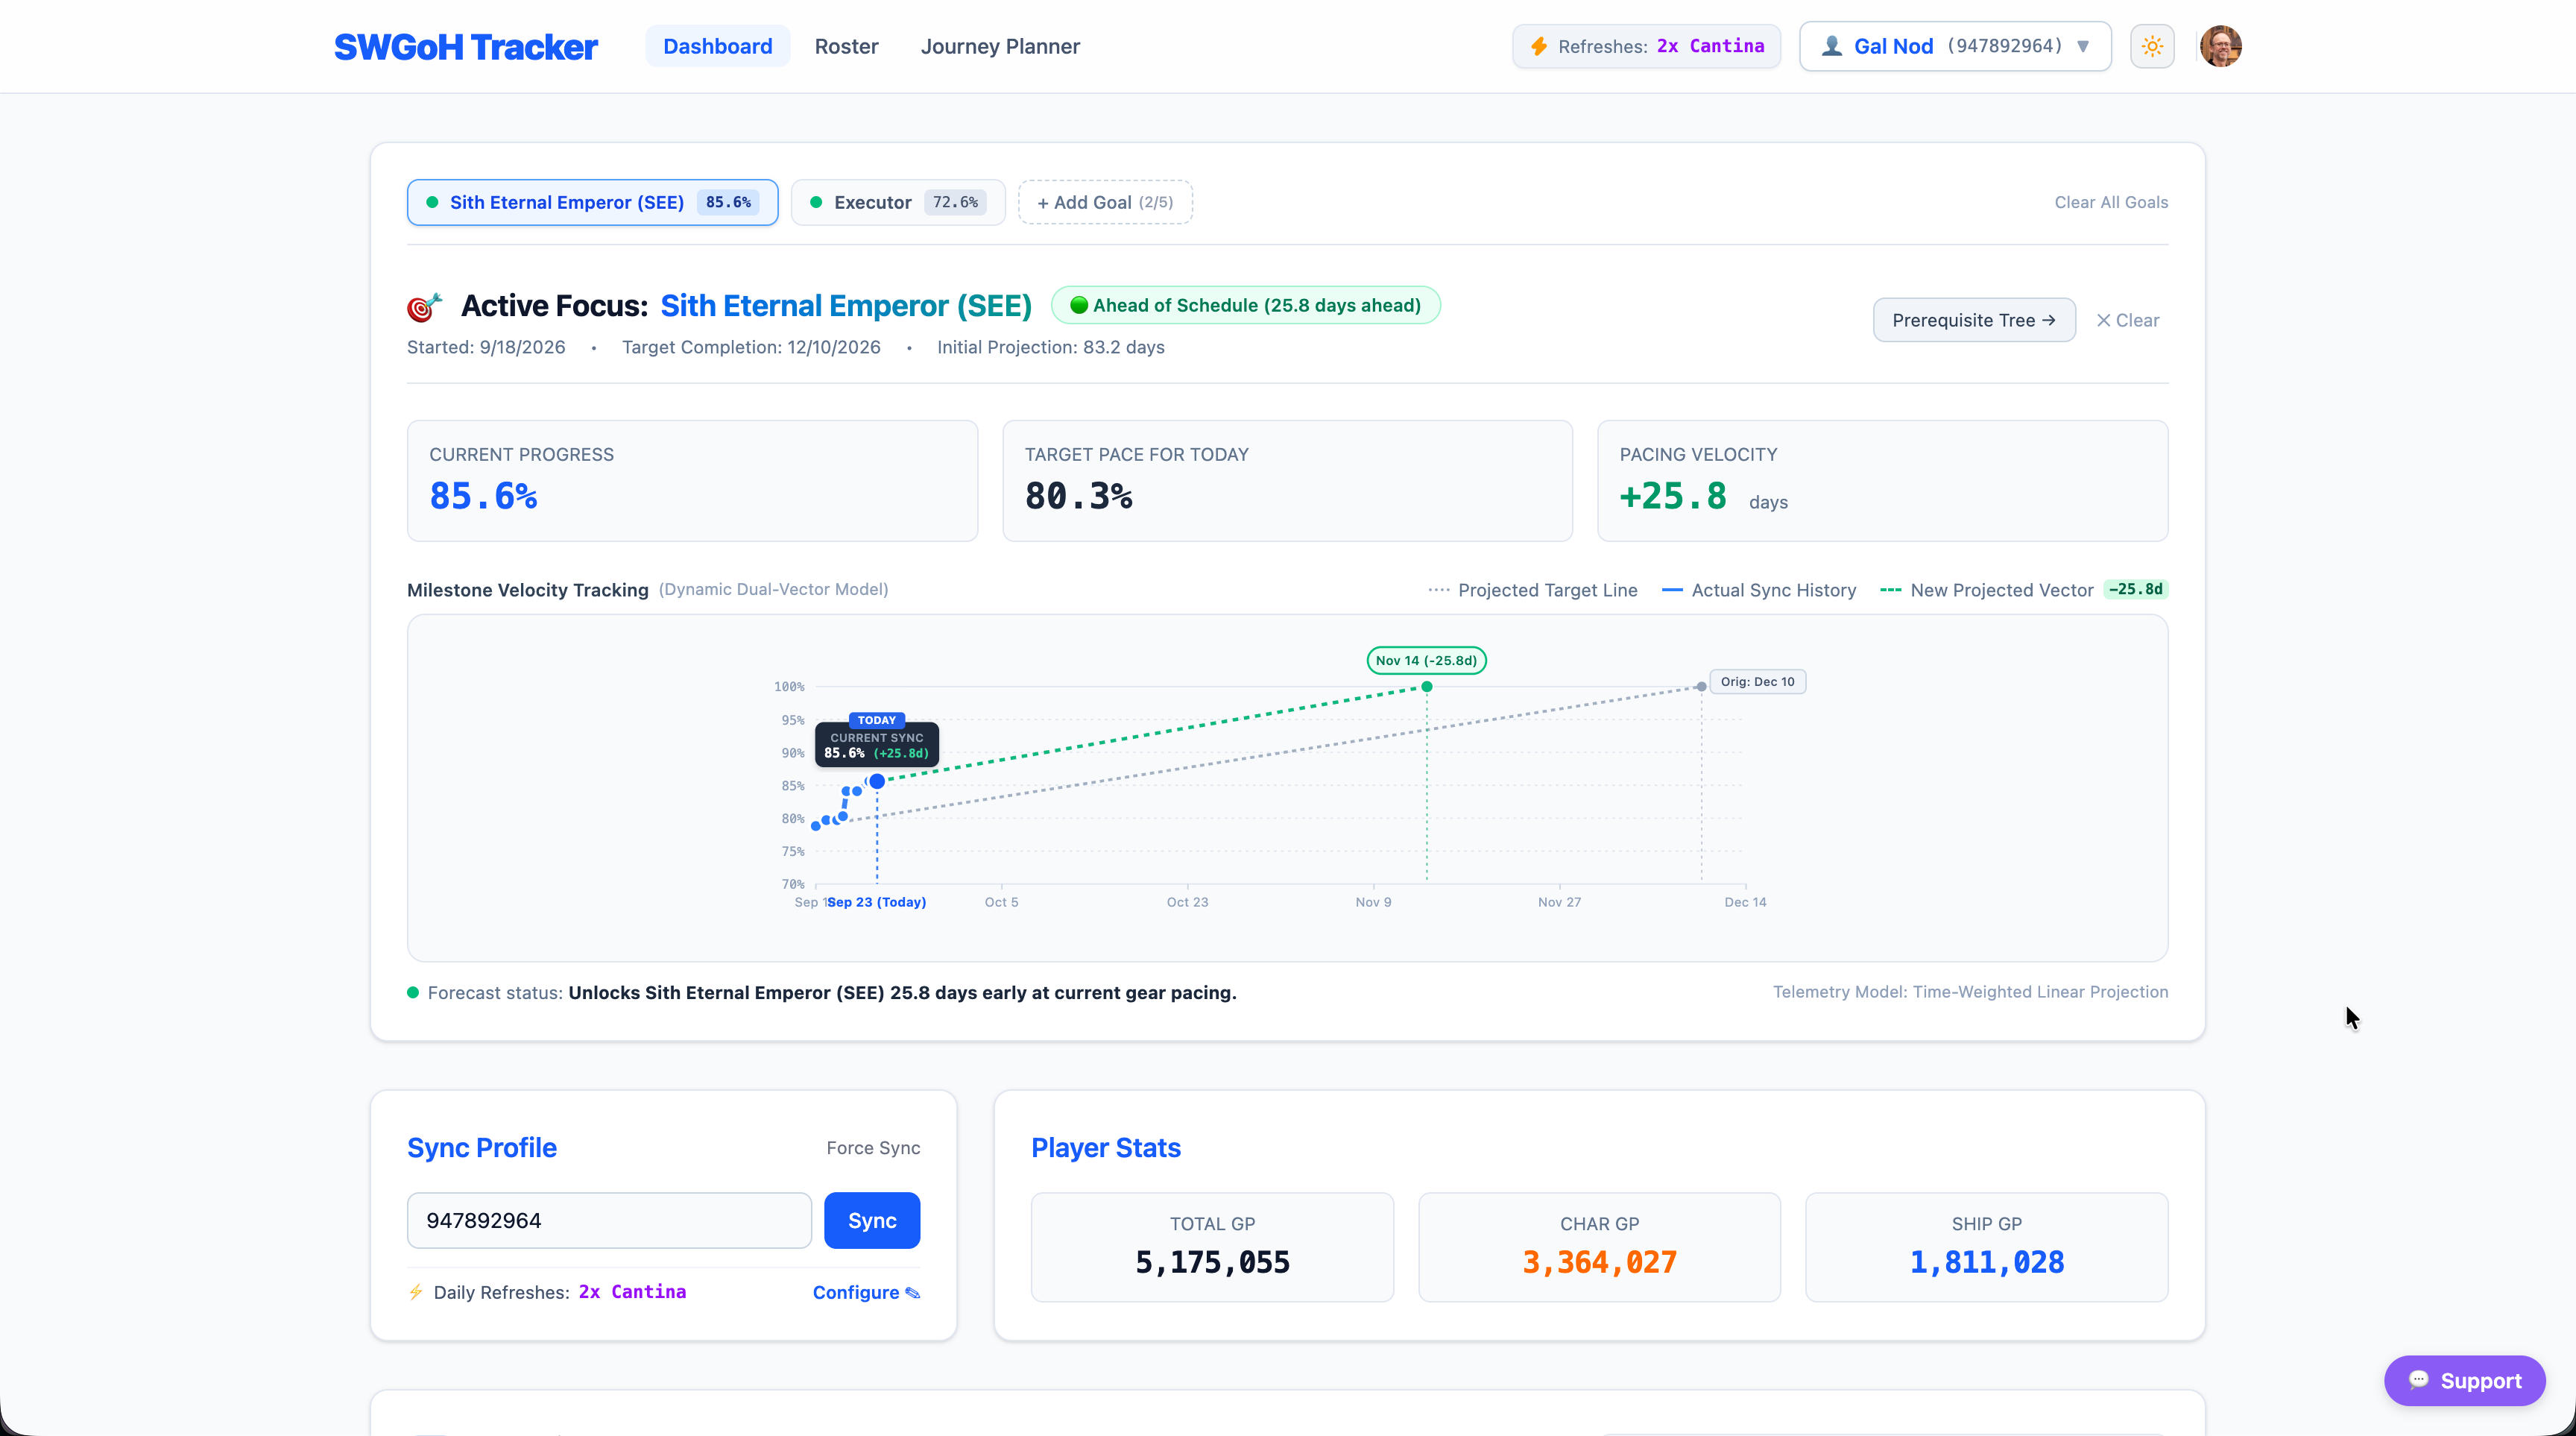Click the + Add Goal button

1105,202
